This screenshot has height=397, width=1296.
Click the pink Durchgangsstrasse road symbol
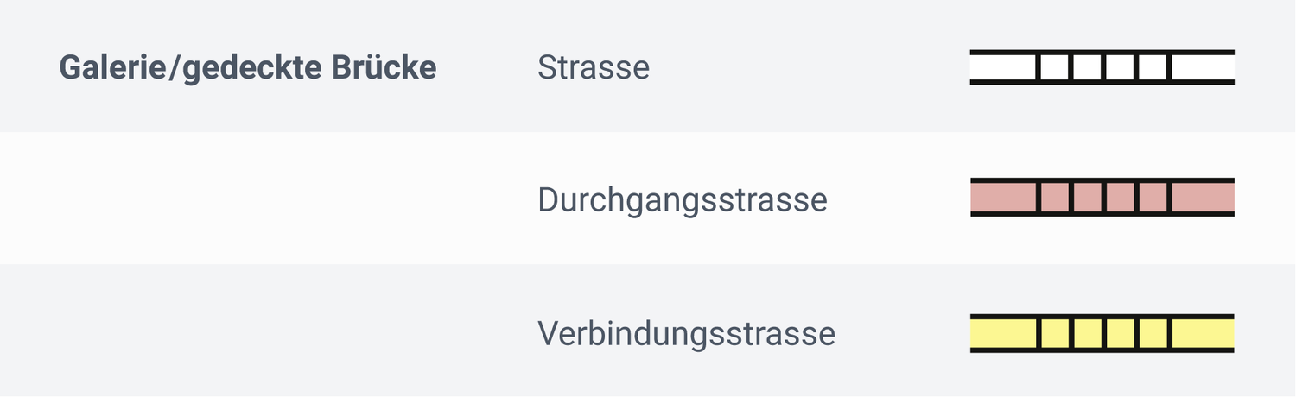pyautogui.click(x=1102, y=198)
